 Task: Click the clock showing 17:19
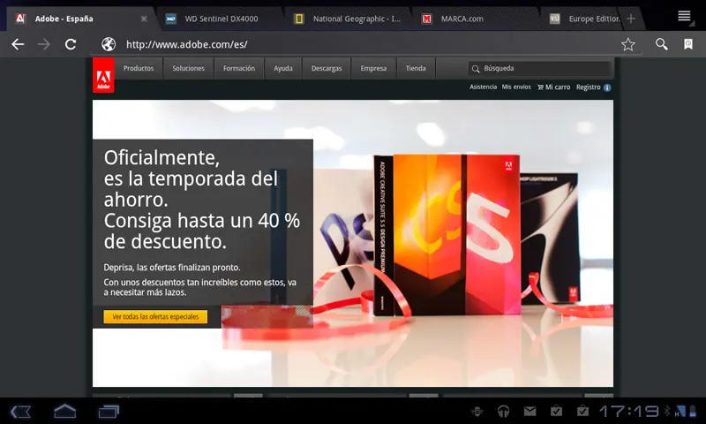[x=628, y=411]
